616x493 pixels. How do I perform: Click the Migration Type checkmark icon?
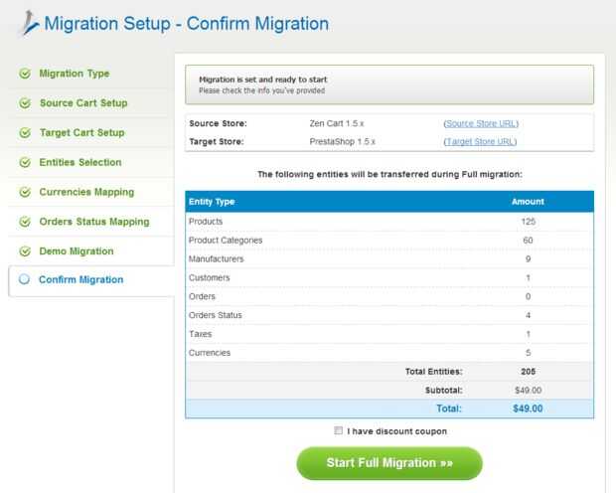(x=25, y=74)
